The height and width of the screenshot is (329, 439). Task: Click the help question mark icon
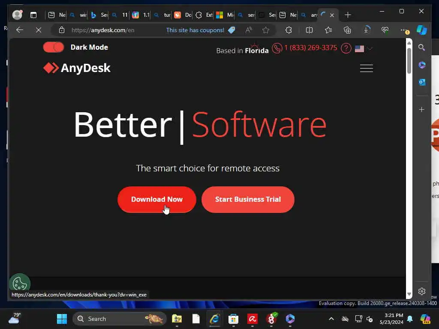[346, 48]
